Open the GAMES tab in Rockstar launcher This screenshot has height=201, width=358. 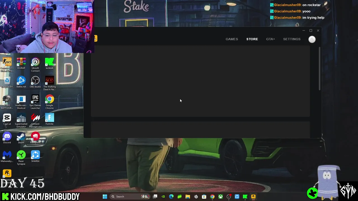[x=232, y=39]
